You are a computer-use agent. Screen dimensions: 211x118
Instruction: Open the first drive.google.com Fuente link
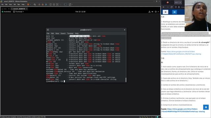pyautogui.click(x=181, y=53)
